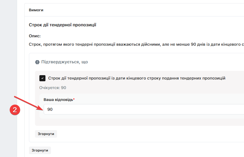Click the value 90 in the answer field

click(50, 110)
